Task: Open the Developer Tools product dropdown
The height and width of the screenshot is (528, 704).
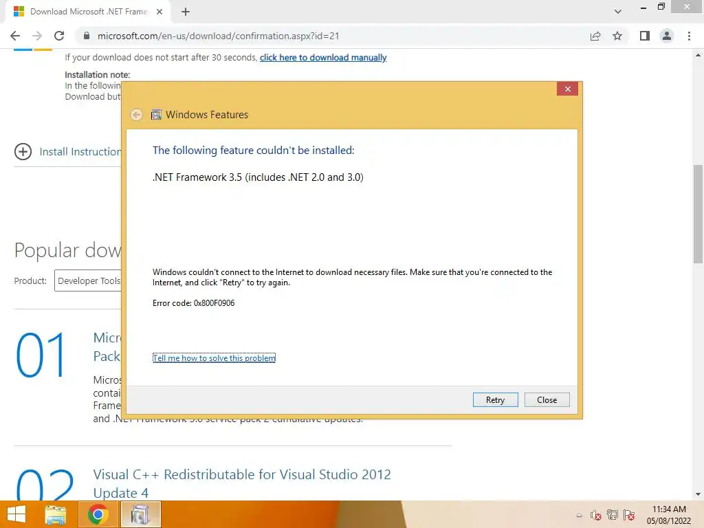Action: coord(88,280)
